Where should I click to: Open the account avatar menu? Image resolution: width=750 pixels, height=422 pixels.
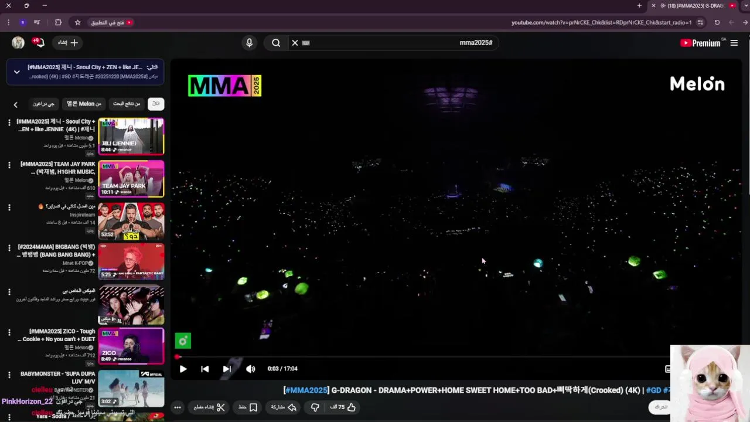(x=18, y=43)
